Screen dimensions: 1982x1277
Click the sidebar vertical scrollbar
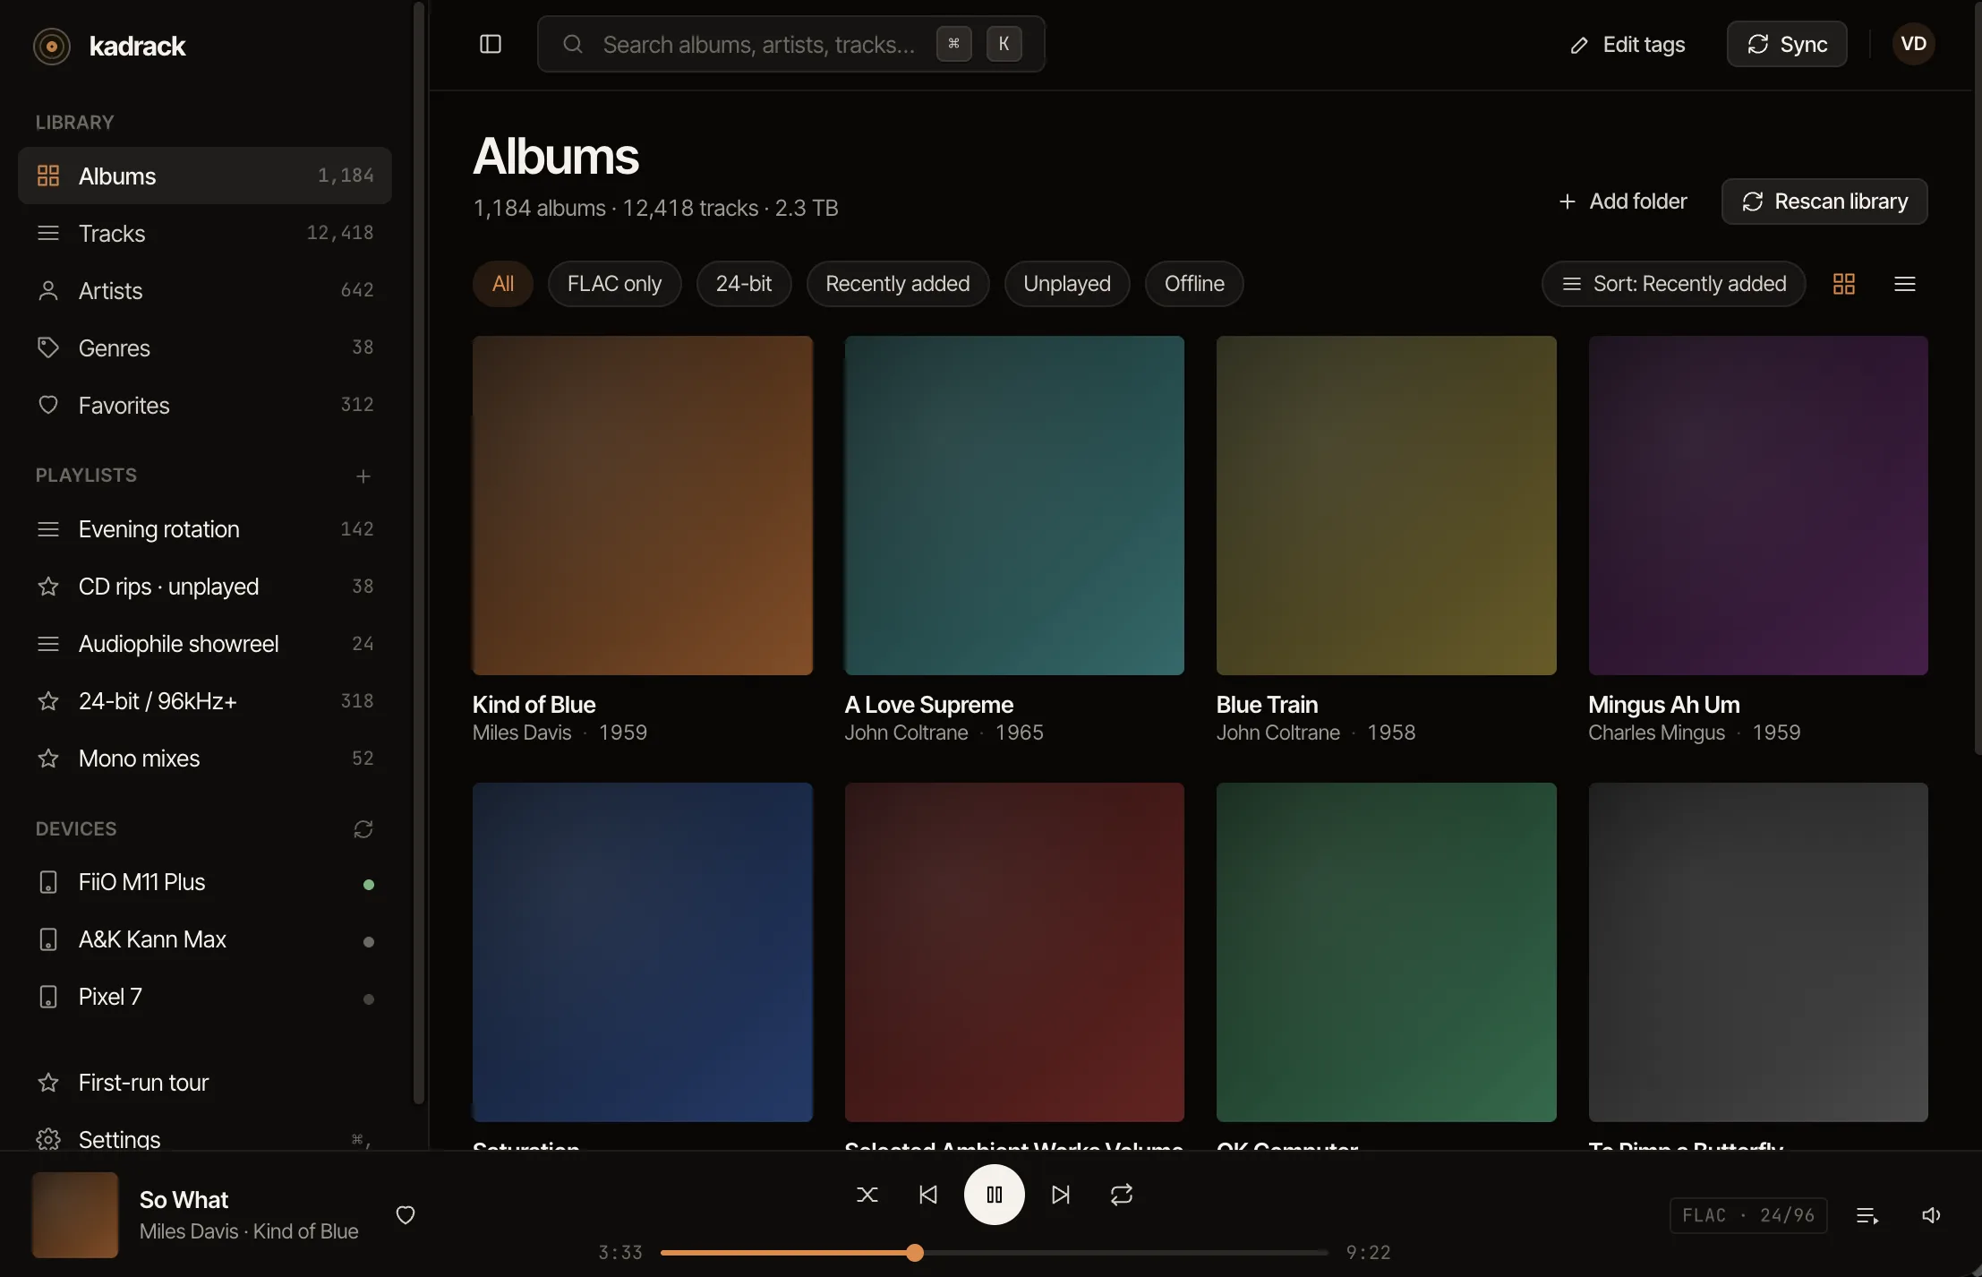418,553
